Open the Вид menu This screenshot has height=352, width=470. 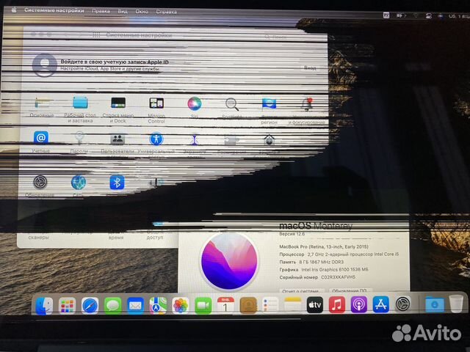coord(123,12)
